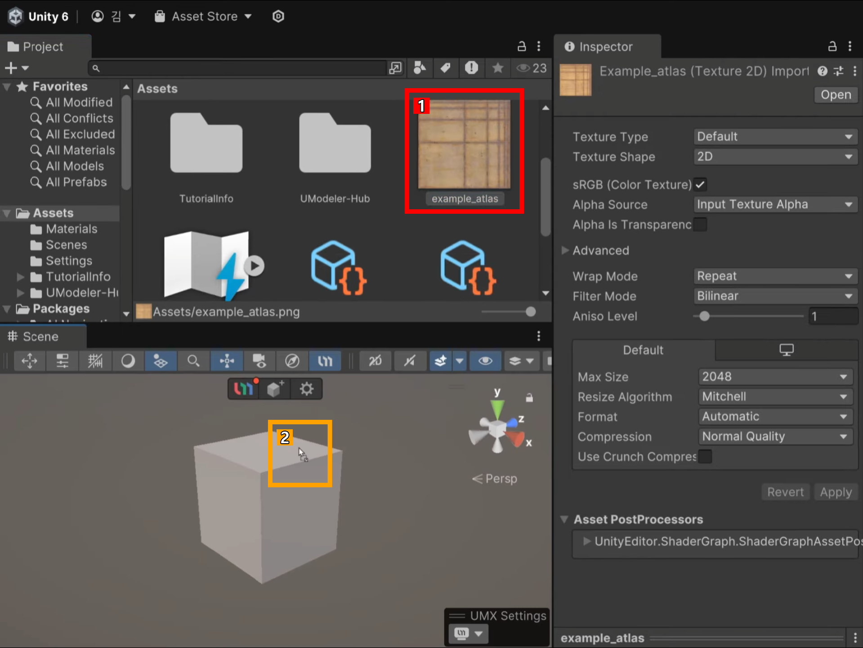This screenshot has height=648, width=863.
Task: Toggle the orientation compass overlay icon
Action: tap(292, 361)
